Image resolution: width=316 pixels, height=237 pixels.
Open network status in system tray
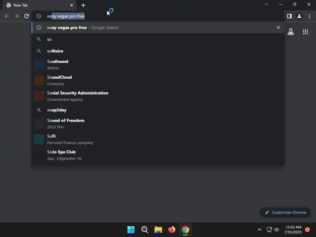click(x=269, y=230)
